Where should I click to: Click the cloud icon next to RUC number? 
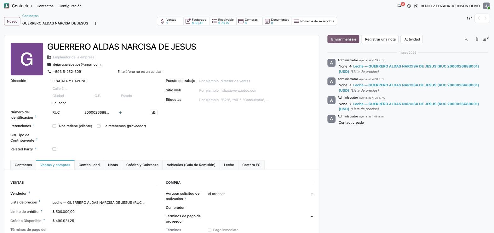tap(154, 112)
